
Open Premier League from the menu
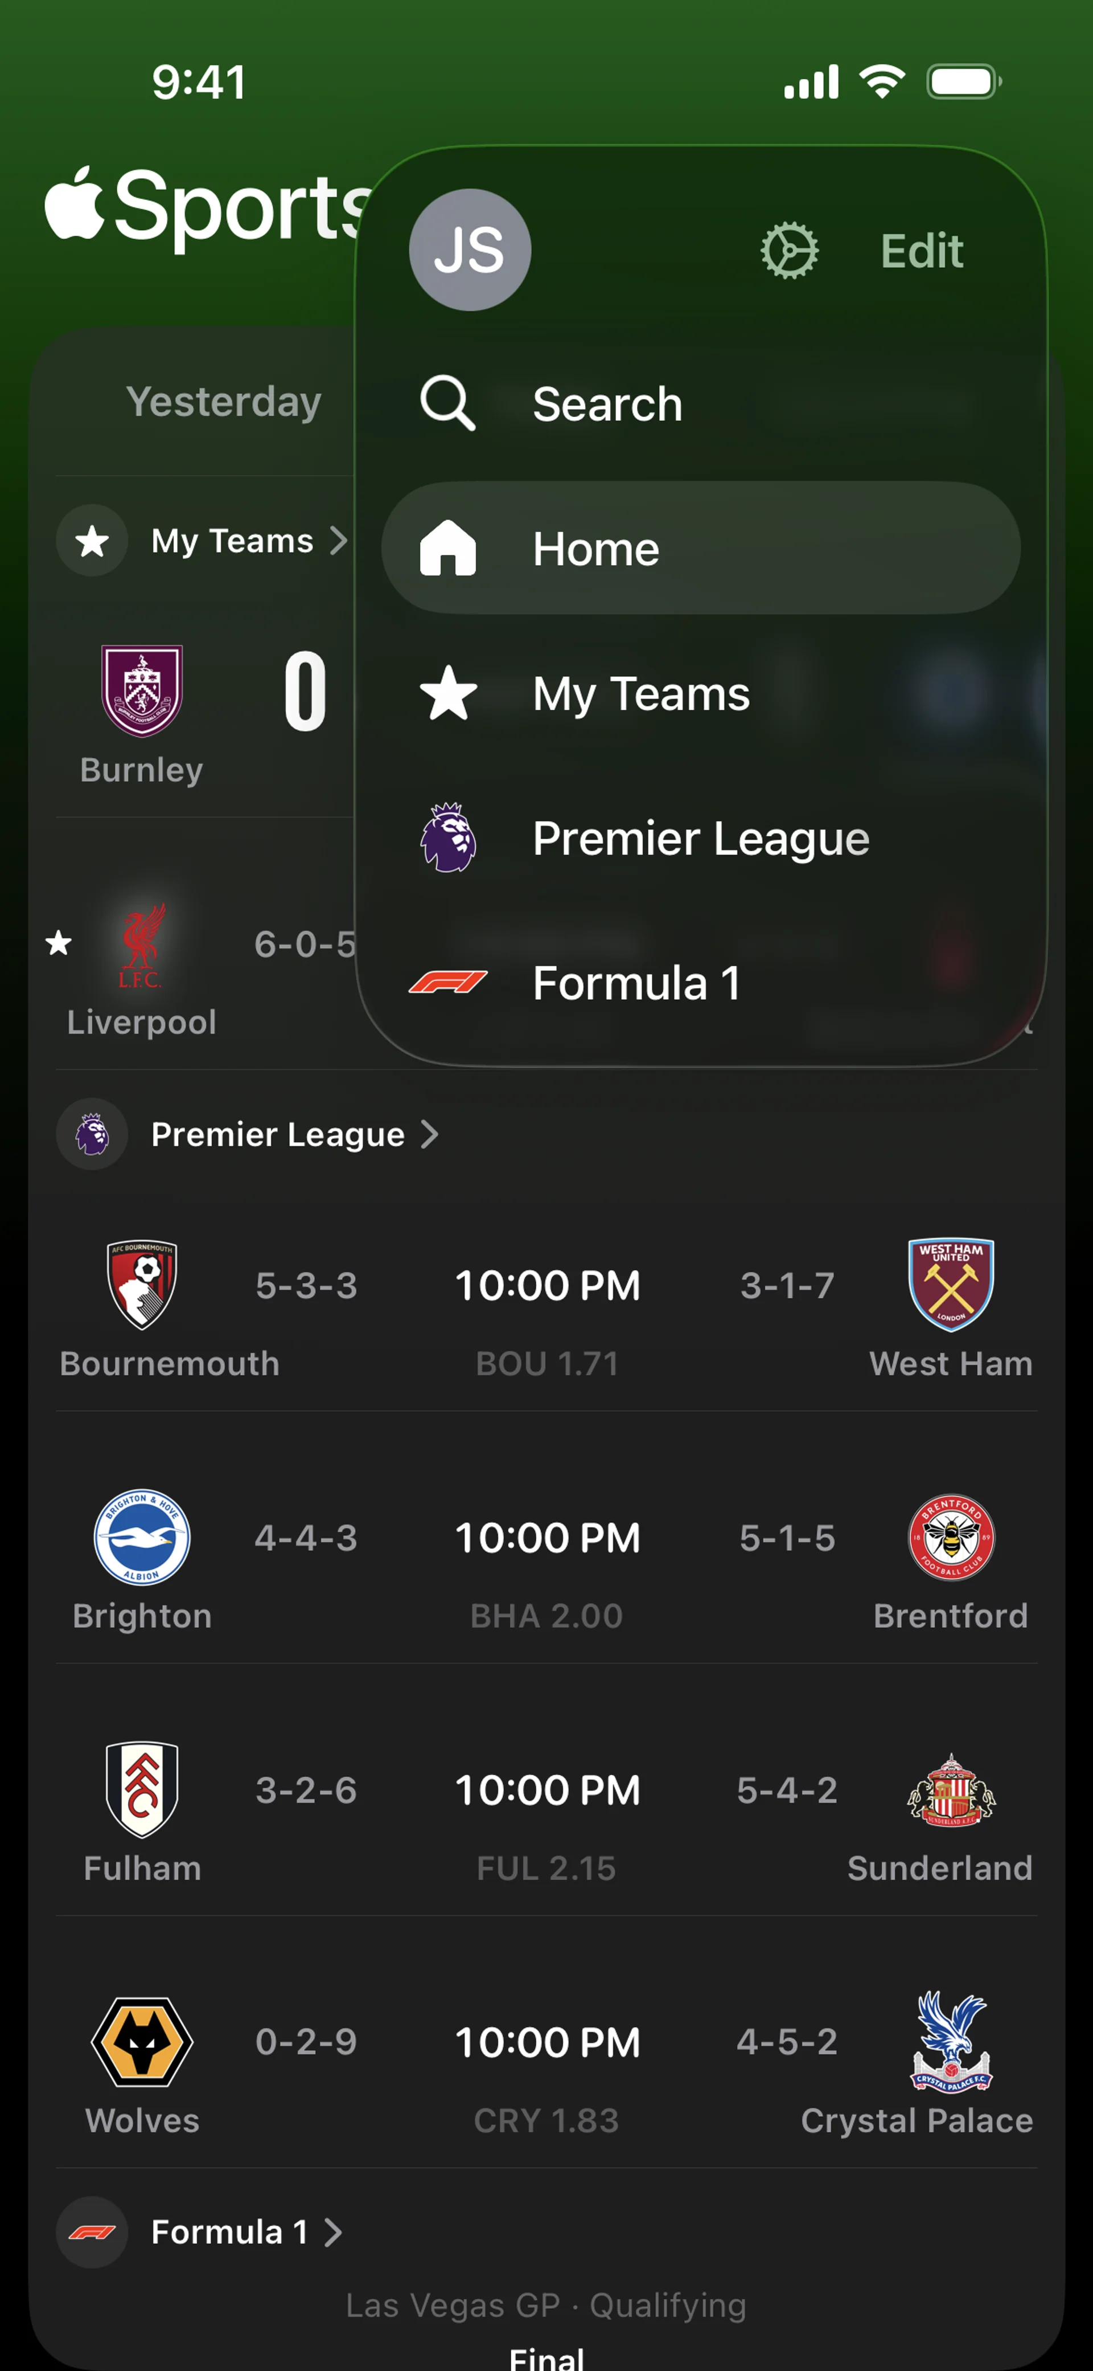(x=699, y=837)
